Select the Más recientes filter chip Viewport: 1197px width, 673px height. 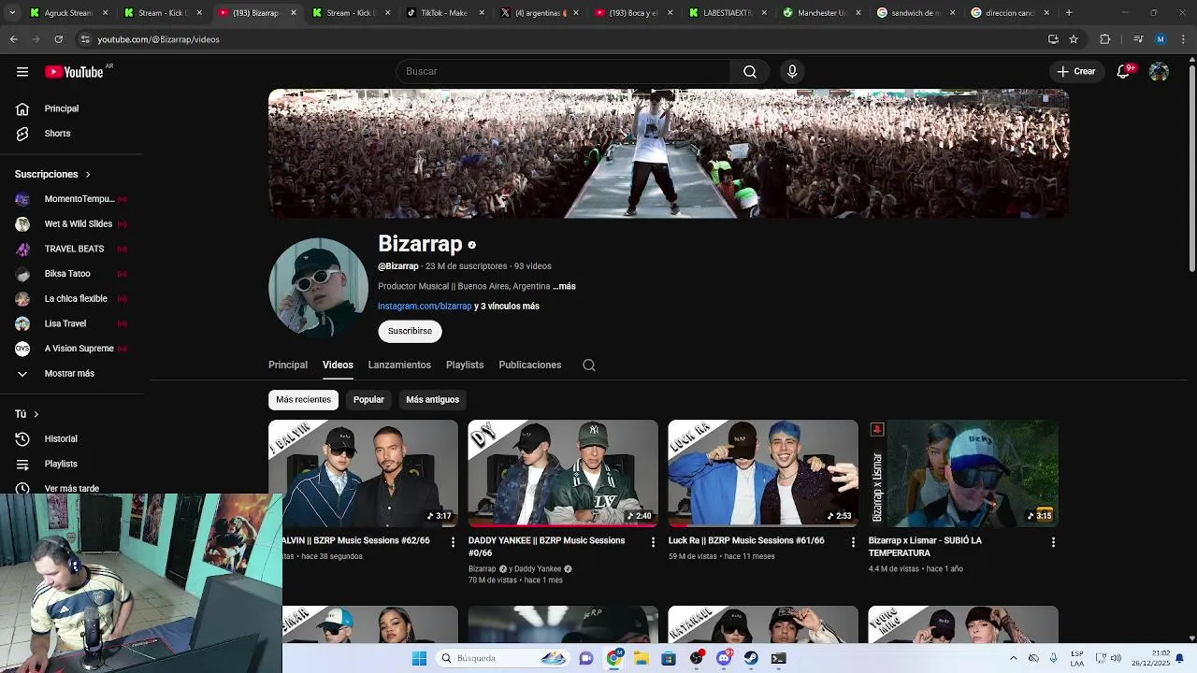pyautogui.click(x=303, y=400)
